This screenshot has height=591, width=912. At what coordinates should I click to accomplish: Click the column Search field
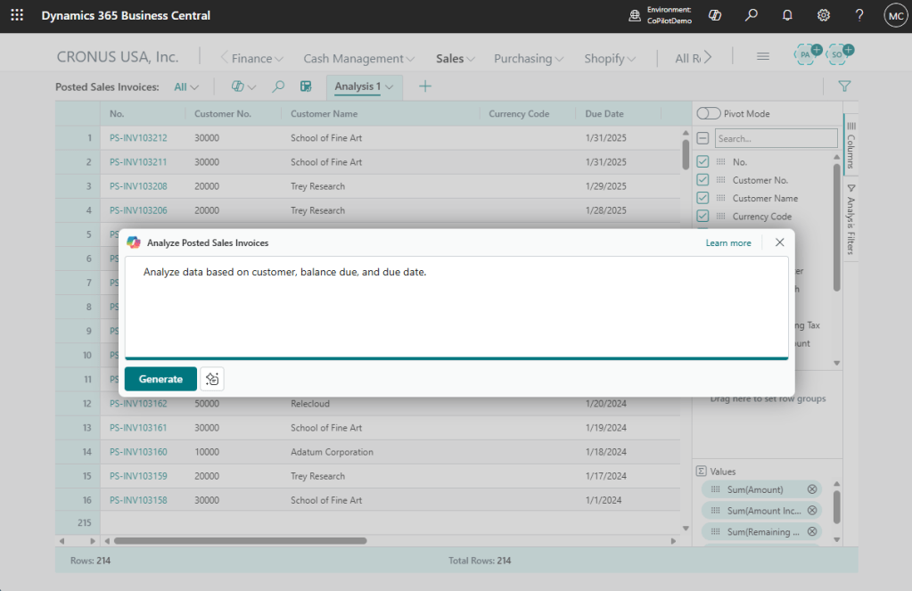(776, 139)
